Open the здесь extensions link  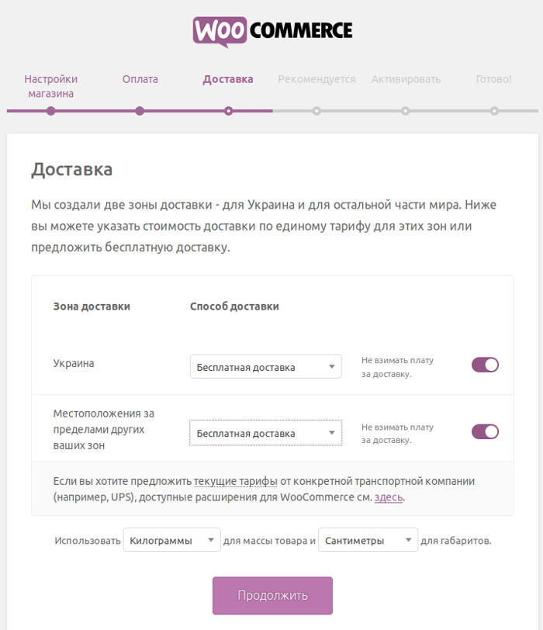tap(389, 497)
